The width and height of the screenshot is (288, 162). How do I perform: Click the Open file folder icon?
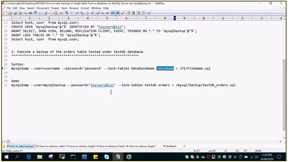point(10,13)
